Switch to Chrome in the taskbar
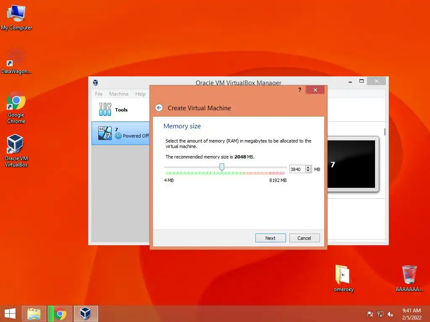Viewport: 430px width, 322px height. click(x=60, y=314)
